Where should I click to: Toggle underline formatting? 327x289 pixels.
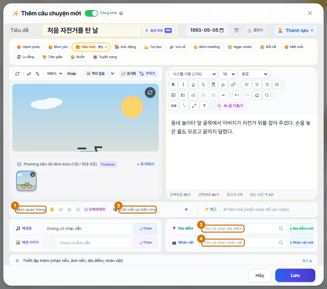[x=193, y=84]
